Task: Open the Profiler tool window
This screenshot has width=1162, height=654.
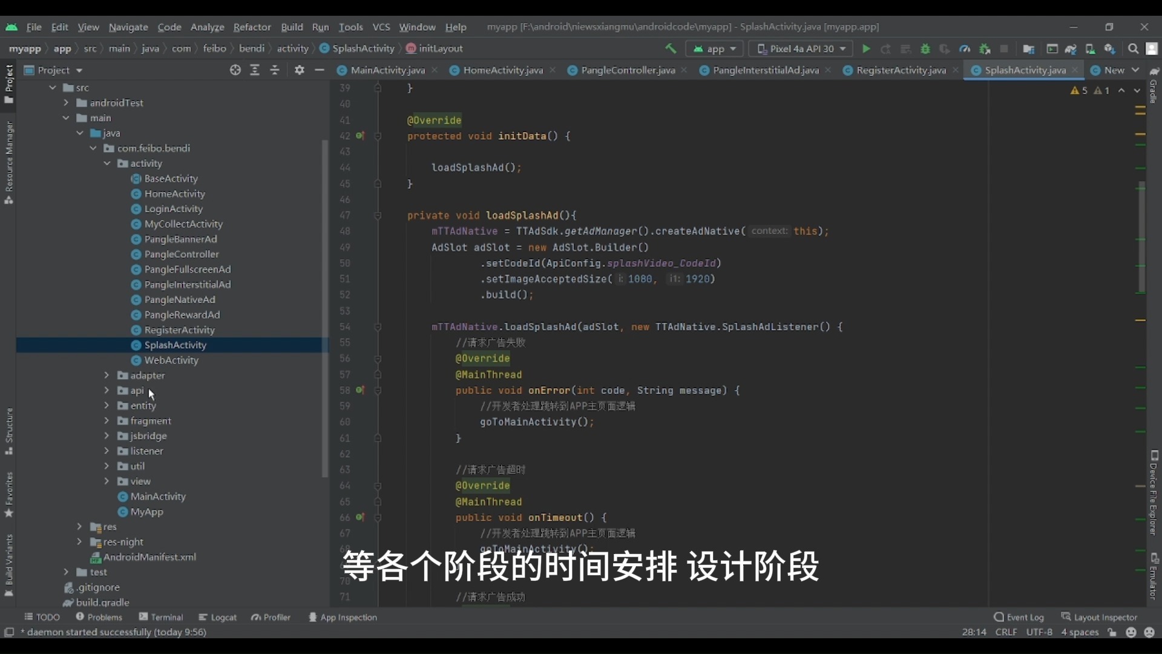Action: pos(271,617)
